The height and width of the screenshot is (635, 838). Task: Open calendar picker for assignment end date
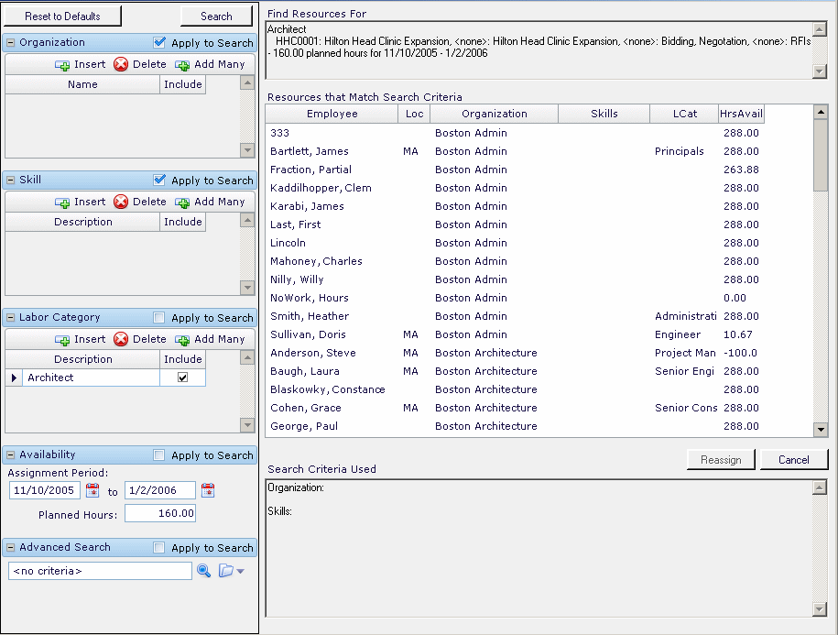point(208,491)
